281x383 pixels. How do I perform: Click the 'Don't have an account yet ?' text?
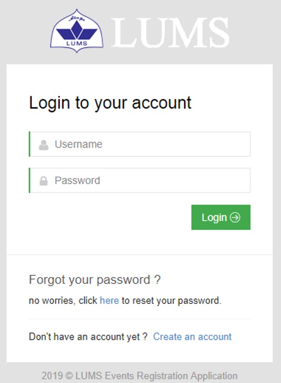point(88,337)
